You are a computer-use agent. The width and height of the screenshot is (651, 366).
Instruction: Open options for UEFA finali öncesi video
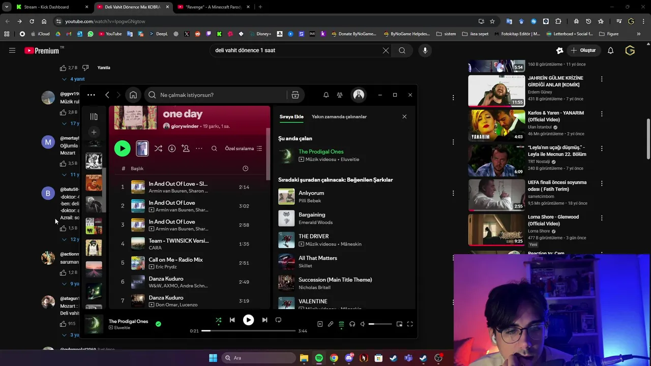602,183
